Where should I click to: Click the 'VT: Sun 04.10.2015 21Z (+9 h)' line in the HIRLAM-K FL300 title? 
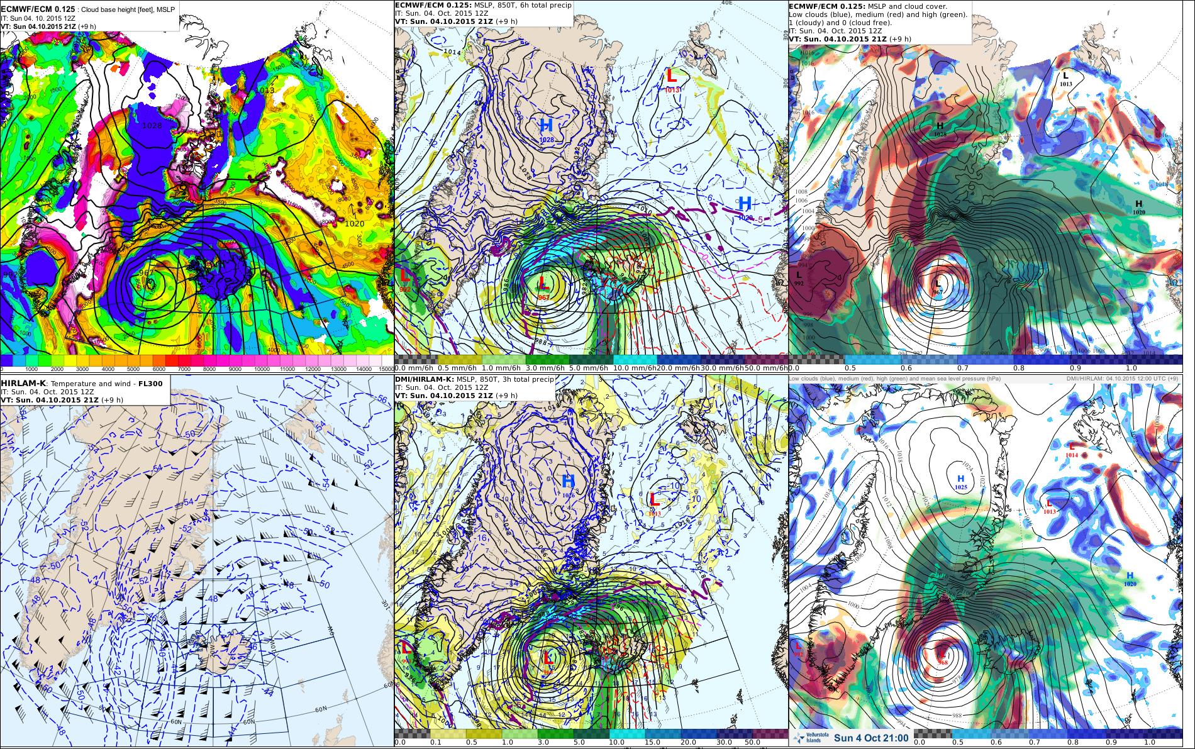pos(62,399)
